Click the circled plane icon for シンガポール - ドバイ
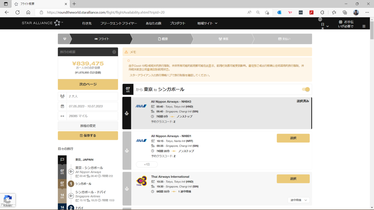 [71, 196]
